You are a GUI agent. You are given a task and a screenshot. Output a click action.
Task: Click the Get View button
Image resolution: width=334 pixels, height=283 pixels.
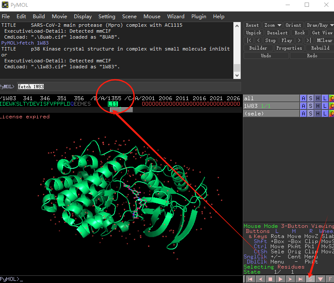click(322, 33)
